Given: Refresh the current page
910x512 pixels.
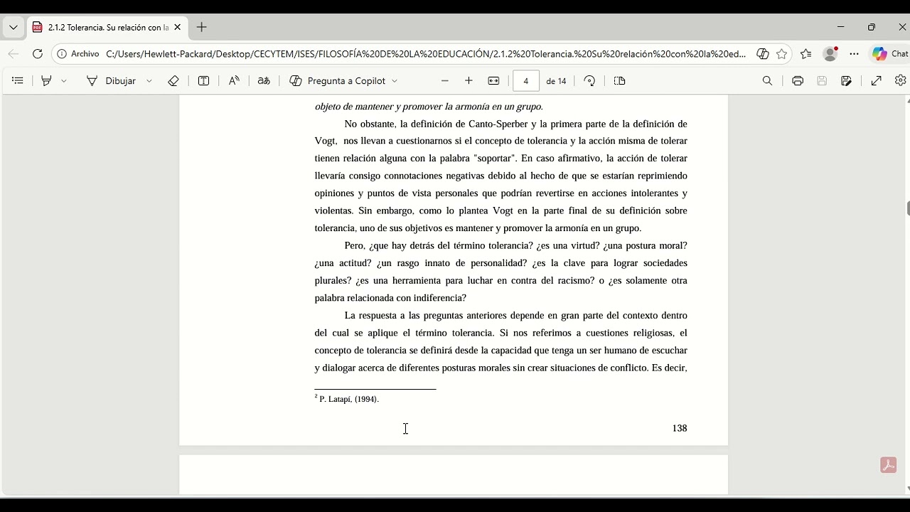Looking at the screenshot, I should click(x=38, y=54).
